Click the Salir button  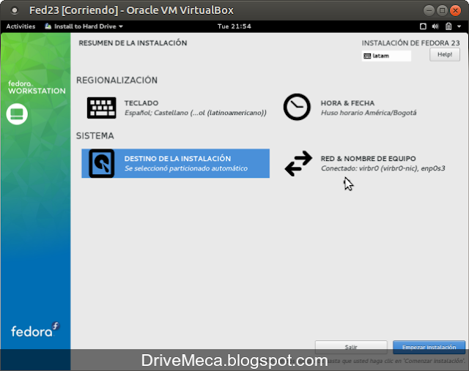click(x=351, y=347)
